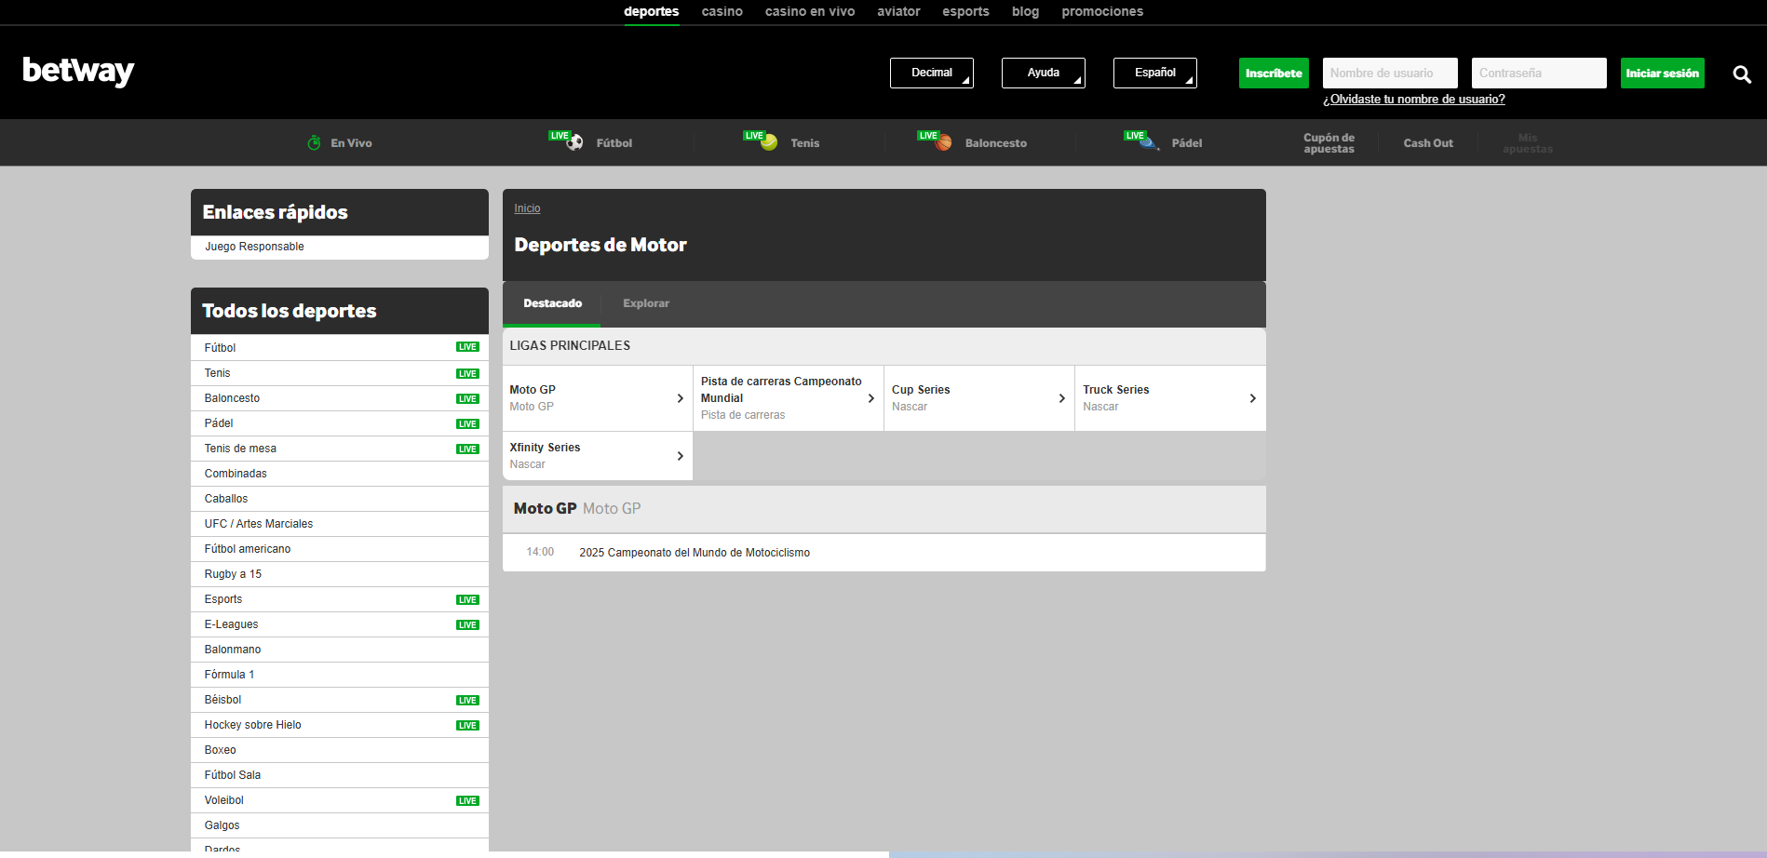Open the blog menu item

(x=1025, y=11)
